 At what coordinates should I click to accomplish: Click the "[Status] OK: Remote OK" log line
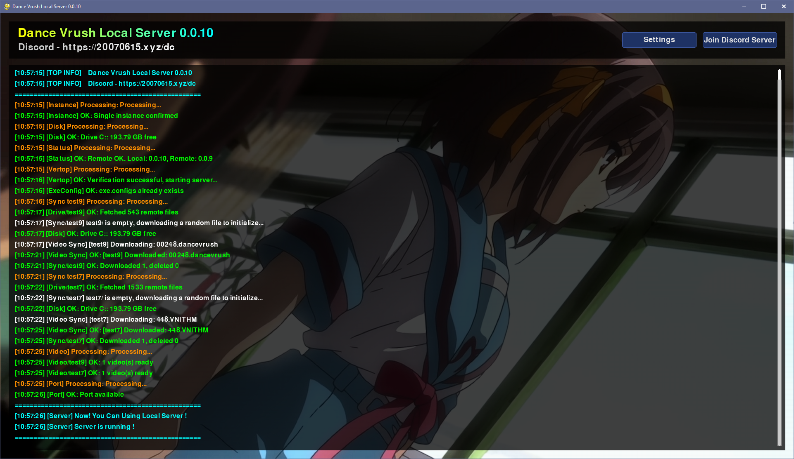tap(114, 159)
